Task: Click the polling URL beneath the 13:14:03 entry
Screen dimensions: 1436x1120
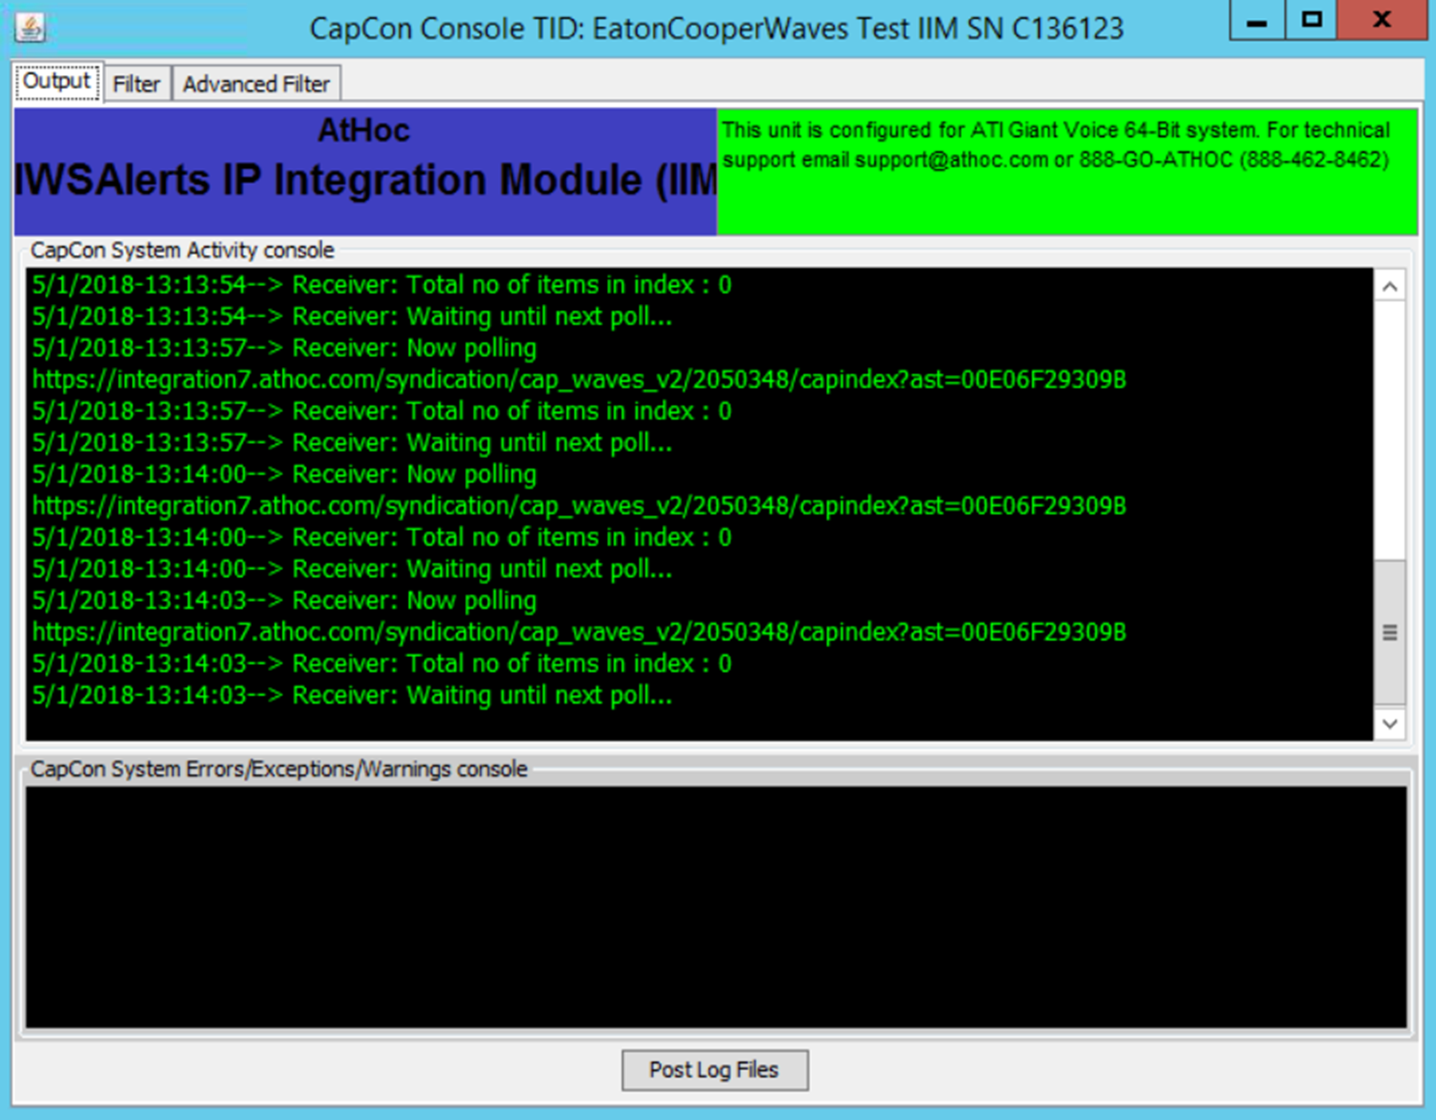Action: 579,632
